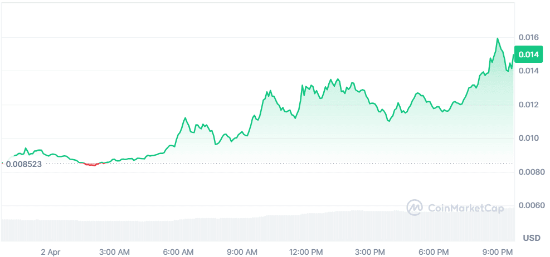The width and height of the screenshot is (550, 257).
Task: Click the CoinMarketCap logo icon watermark
Action: coord(415,207)
